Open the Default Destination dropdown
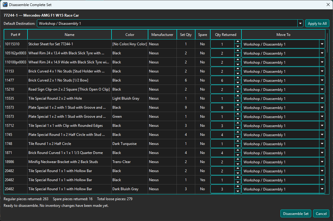The width and height of the screenshot is (333, 221). point(300,23)
